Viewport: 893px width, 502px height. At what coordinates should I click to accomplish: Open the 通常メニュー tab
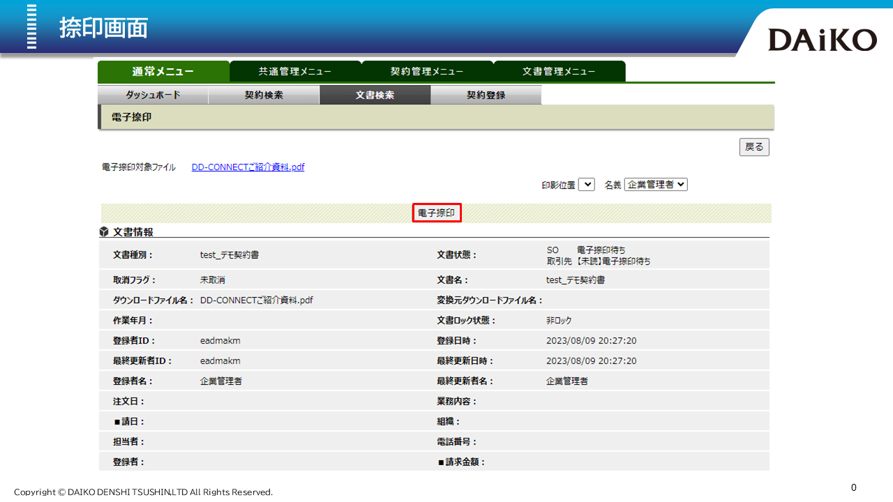[163, 71]
